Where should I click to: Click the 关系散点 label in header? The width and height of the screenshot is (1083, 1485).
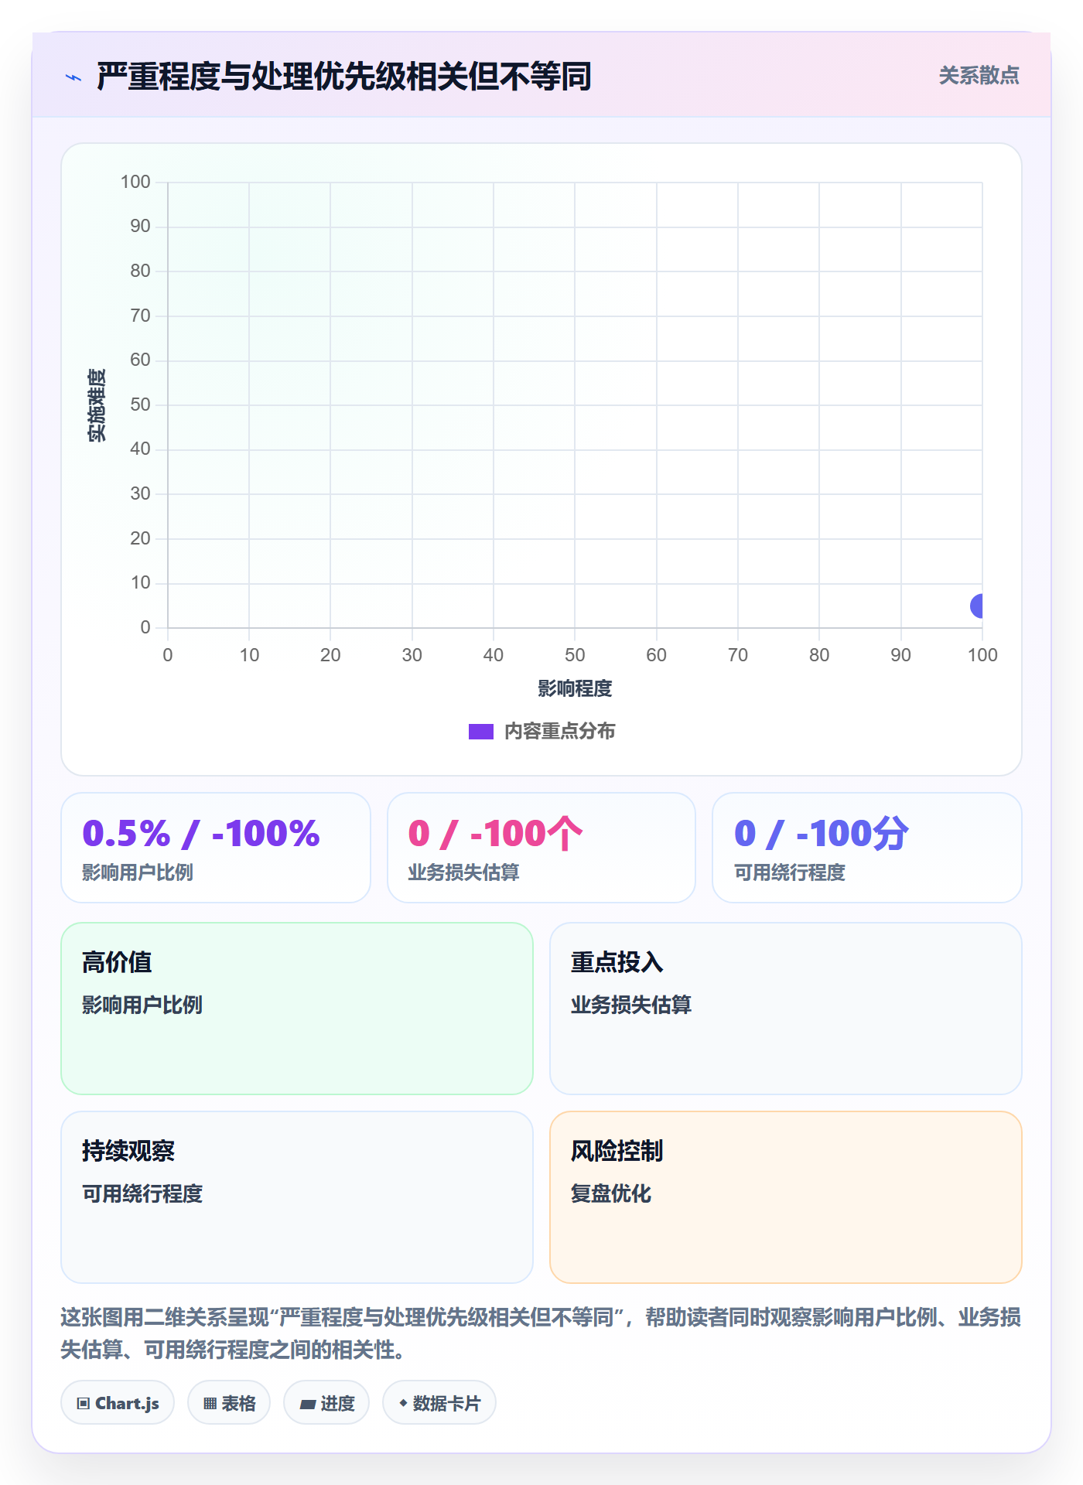[x=979, y=76]
